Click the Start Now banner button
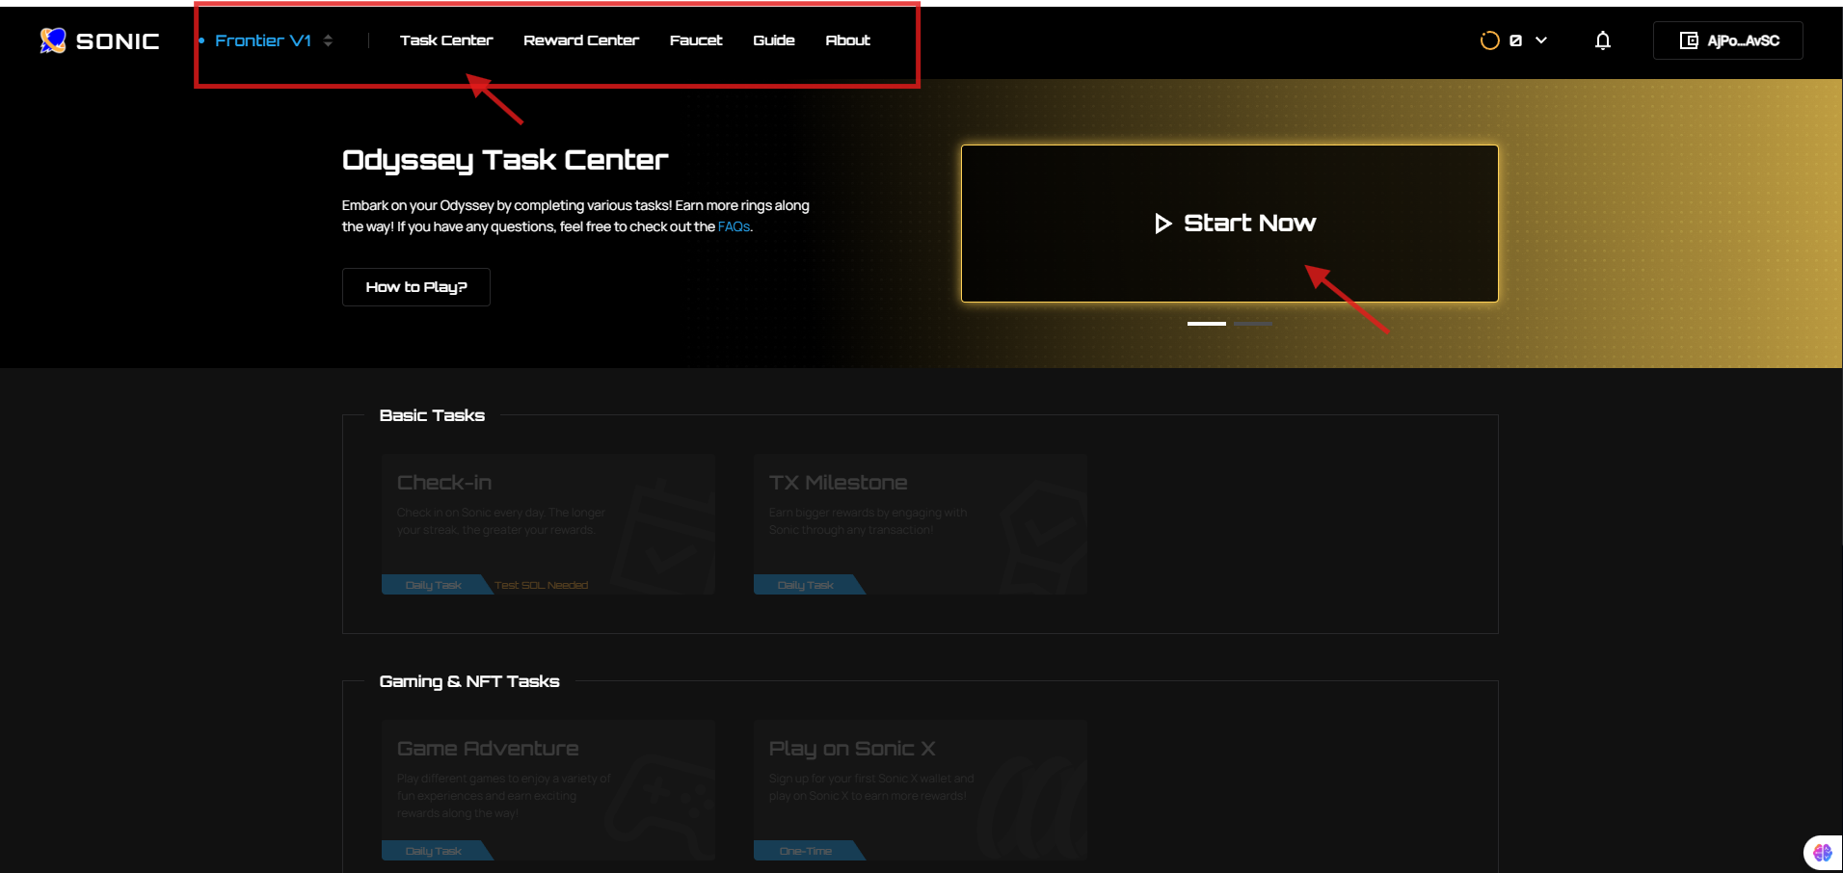Viewport: 1843px width, 873px height. pos(1230,224)
